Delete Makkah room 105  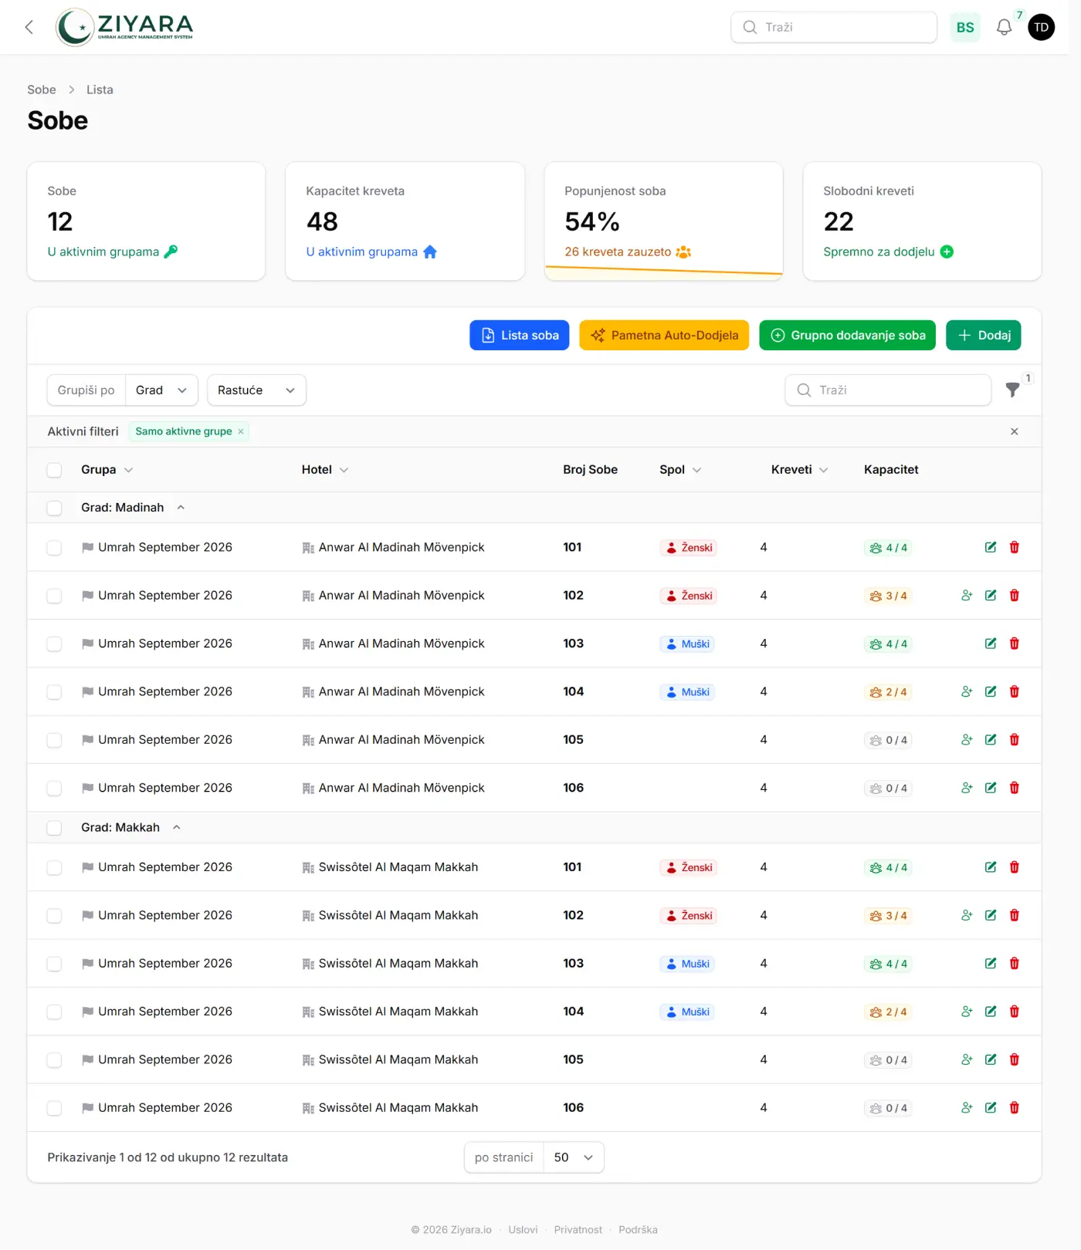(x=1015, y=1059)
